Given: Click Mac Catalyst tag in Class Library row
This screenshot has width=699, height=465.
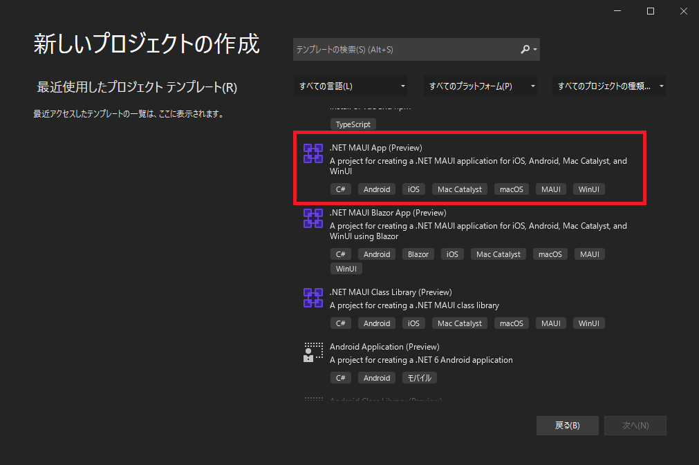Looking at the screenshot, I should [x=460, y=323].
